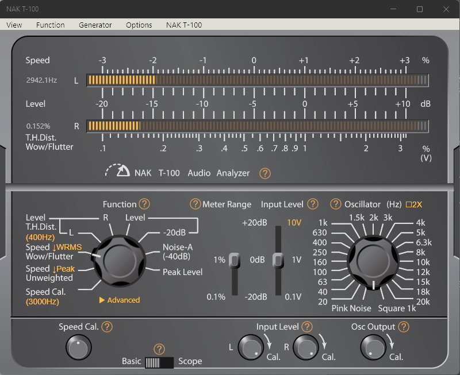
Task: Choose Pink Noise oscillator output
Action: pos(351,308)
